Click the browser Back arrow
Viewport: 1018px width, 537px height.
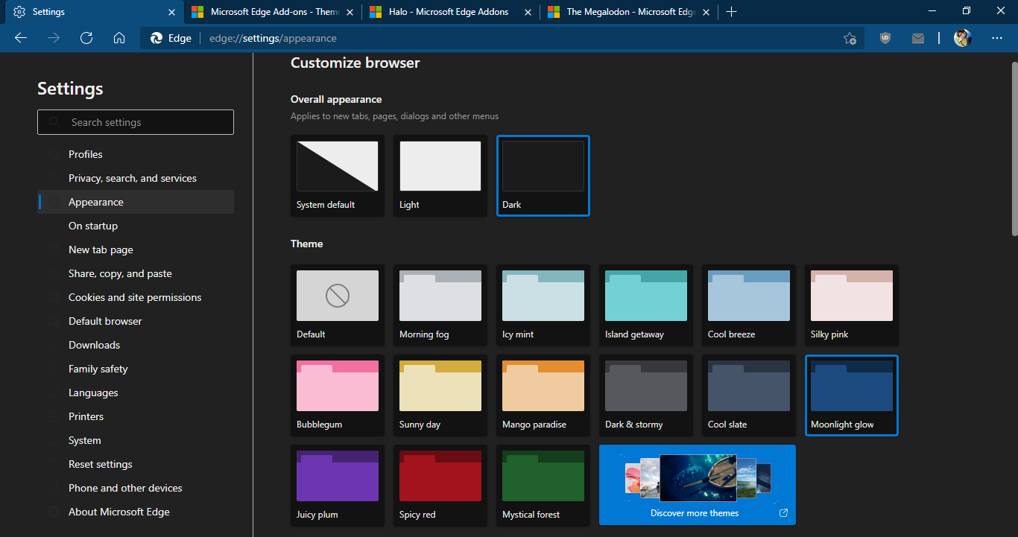[x=21, y=38]
